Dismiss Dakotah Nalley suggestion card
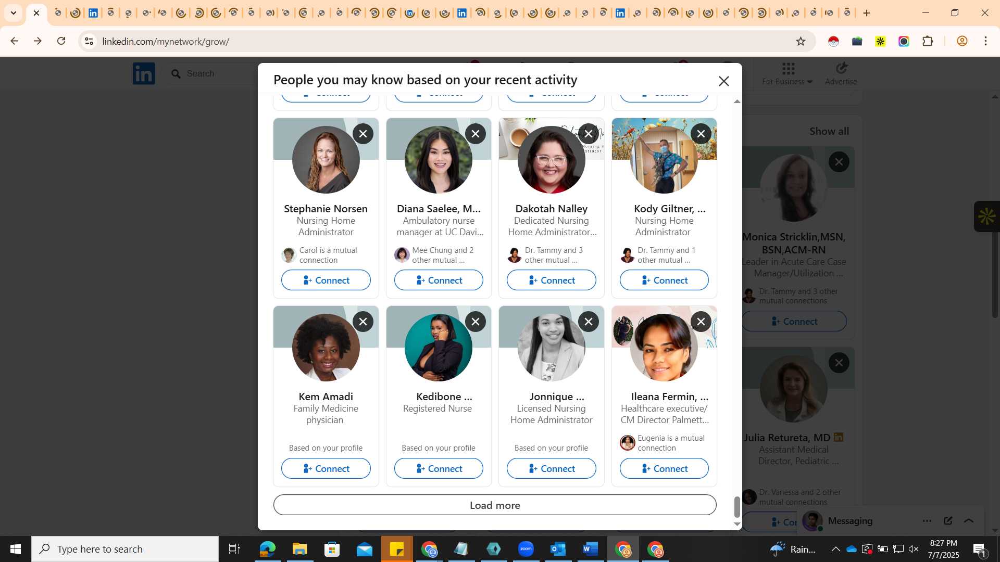The height and width of the screenshot is (562, 1000). pos(589,134)
